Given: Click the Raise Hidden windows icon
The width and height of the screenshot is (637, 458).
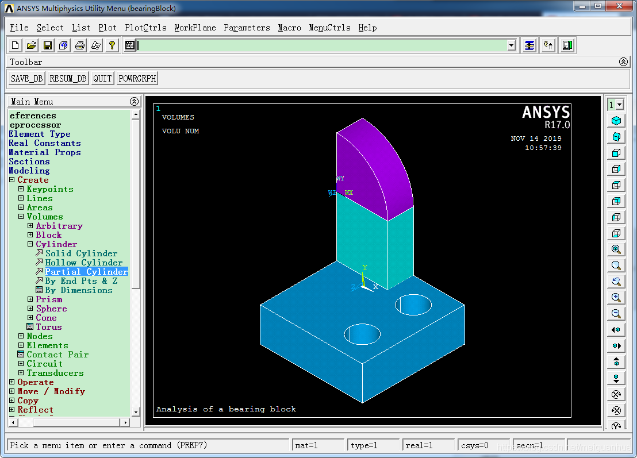Looking at the screenshot, I should (529, 45).
